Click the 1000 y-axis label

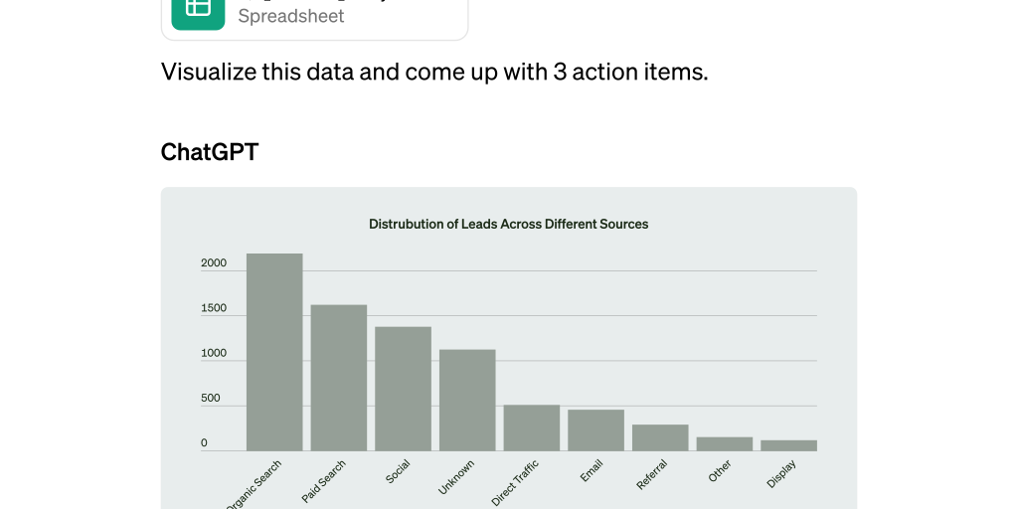click(214, 353)
